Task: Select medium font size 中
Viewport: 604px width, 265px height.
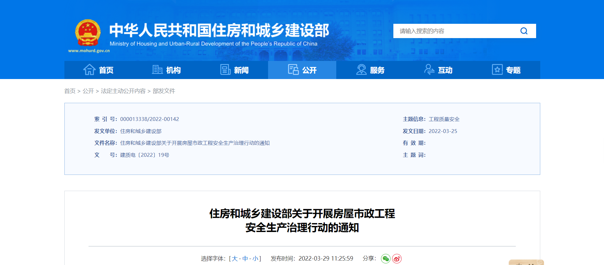Action: [245, 259]
